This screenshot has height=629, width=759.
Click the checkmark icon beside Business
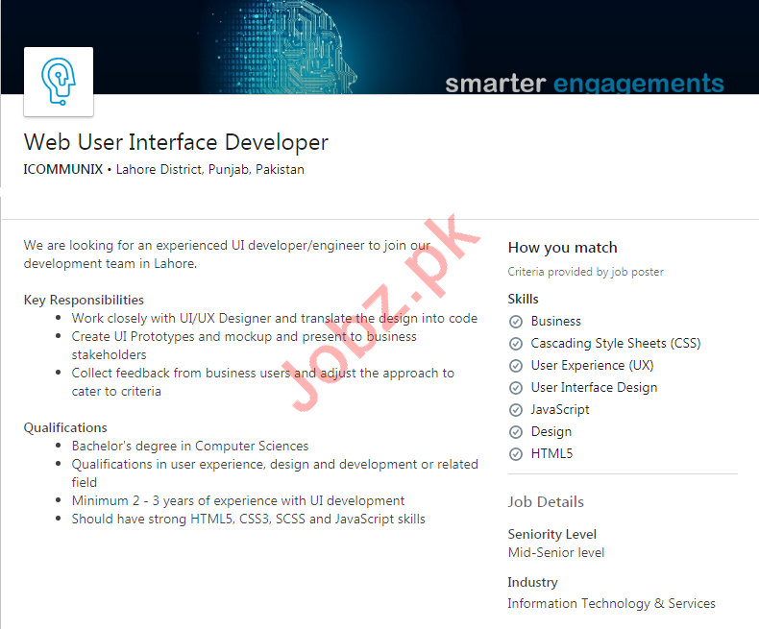(x=516, y=322)
